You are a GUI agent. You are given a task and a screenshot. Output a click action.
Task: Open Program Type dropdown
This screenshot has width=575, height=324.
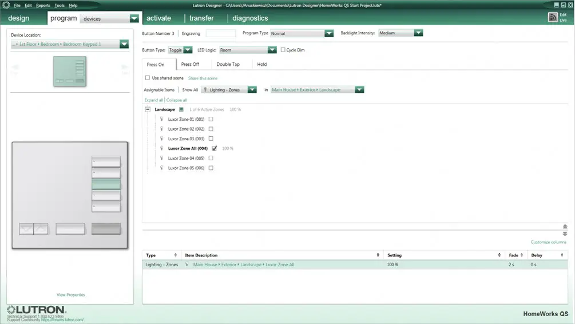pos(329,33)
